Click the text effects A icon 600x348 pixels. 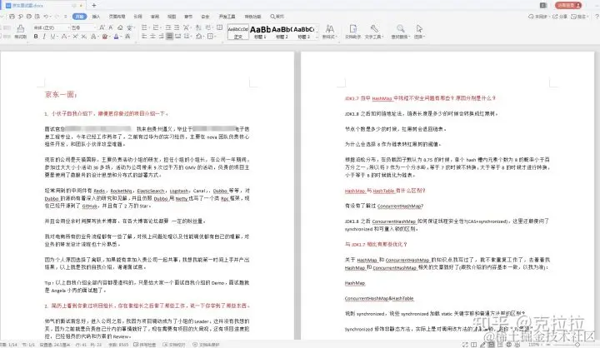coord(93,37)
